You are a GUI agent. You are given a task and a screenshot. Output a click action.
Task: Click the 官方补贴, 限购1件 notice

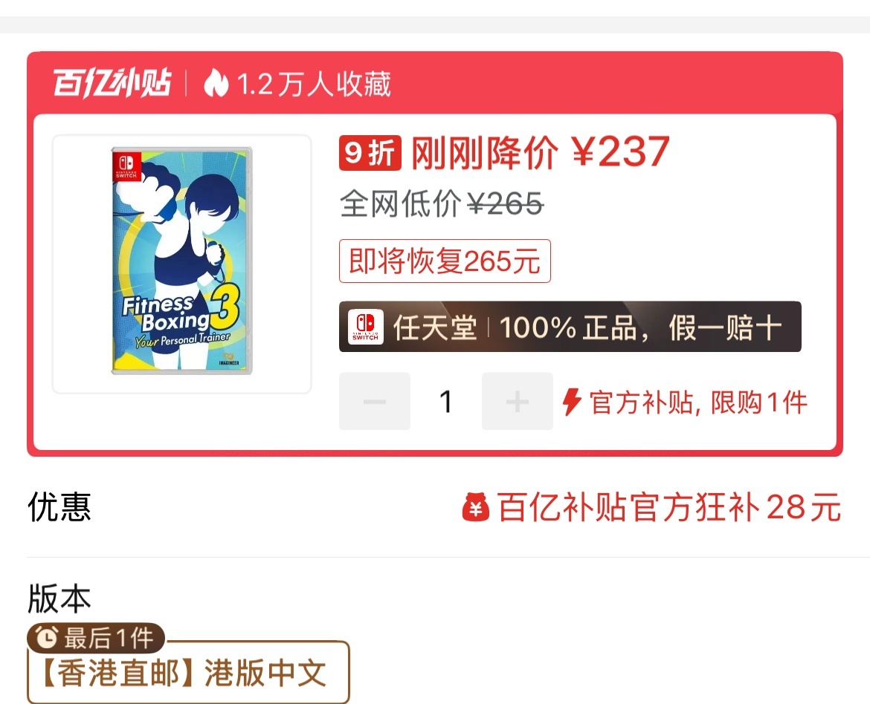pos(698,402)
